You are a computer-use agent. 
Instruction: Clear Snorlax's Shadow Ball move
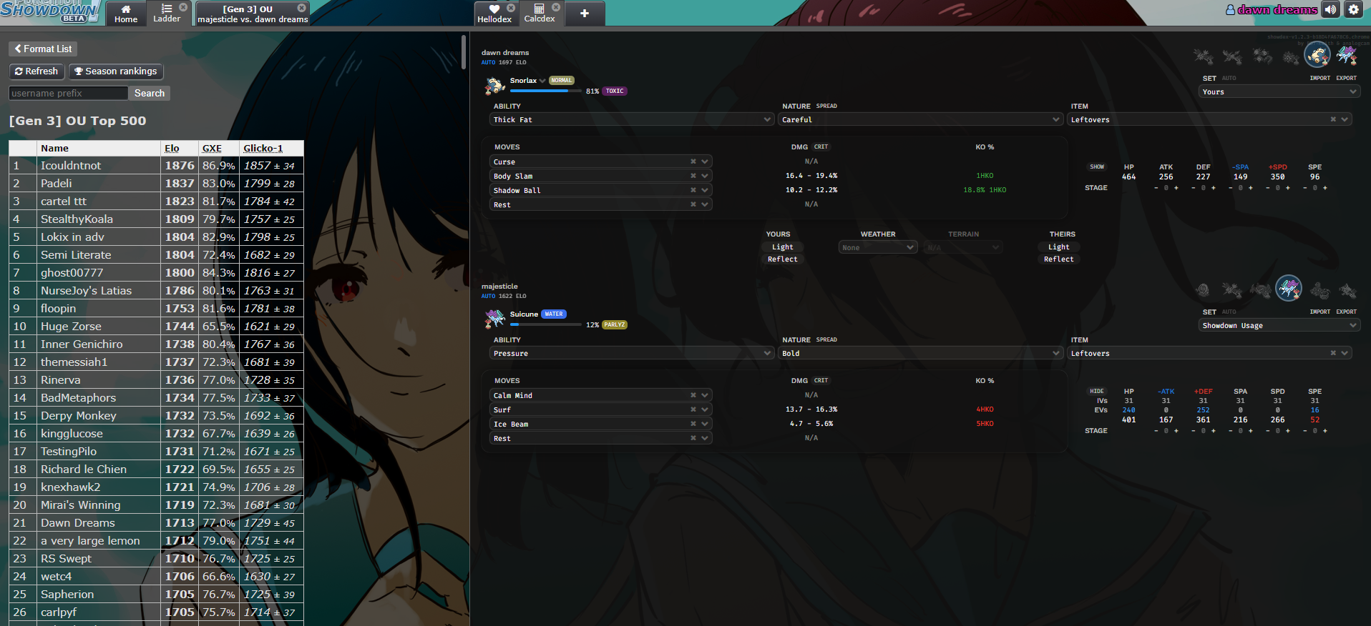click(693, 190)
